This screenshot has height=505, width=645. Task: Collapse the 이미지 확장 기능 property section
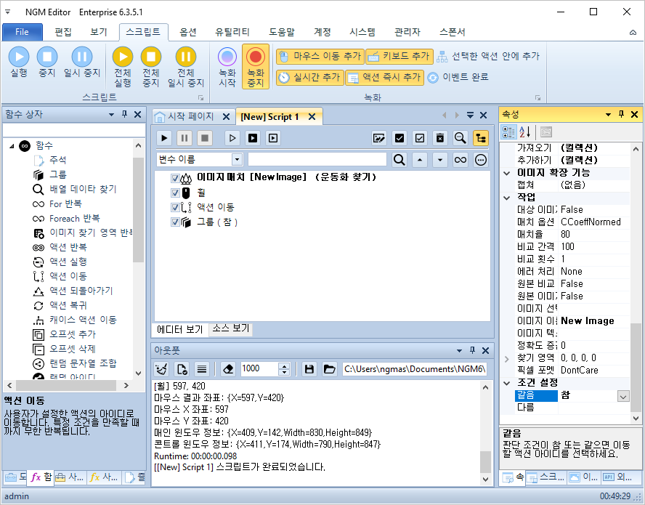507,173
